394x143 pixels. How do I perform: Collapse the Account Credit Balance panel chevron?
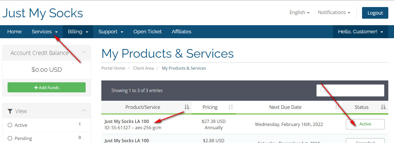point(84,52)
